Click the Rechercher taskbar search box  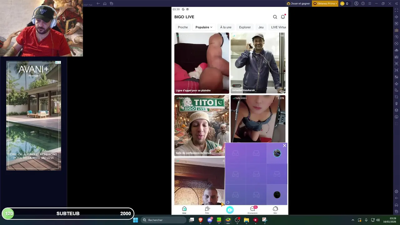coord(163,220)
